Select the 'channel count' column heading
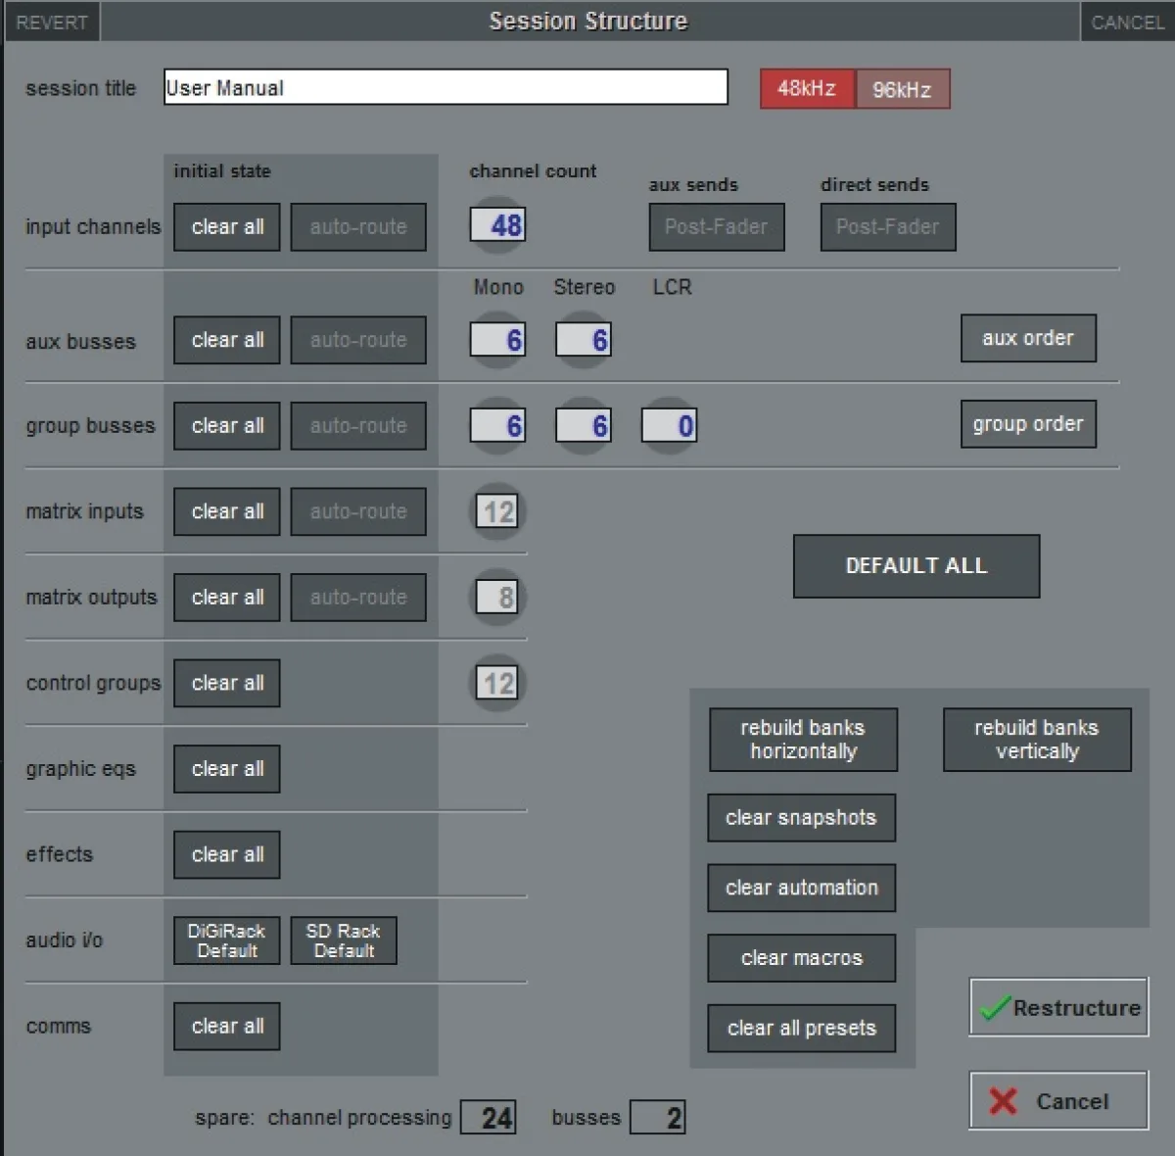Screen dimensions: 1175x1156 click(x=533, y=171)
